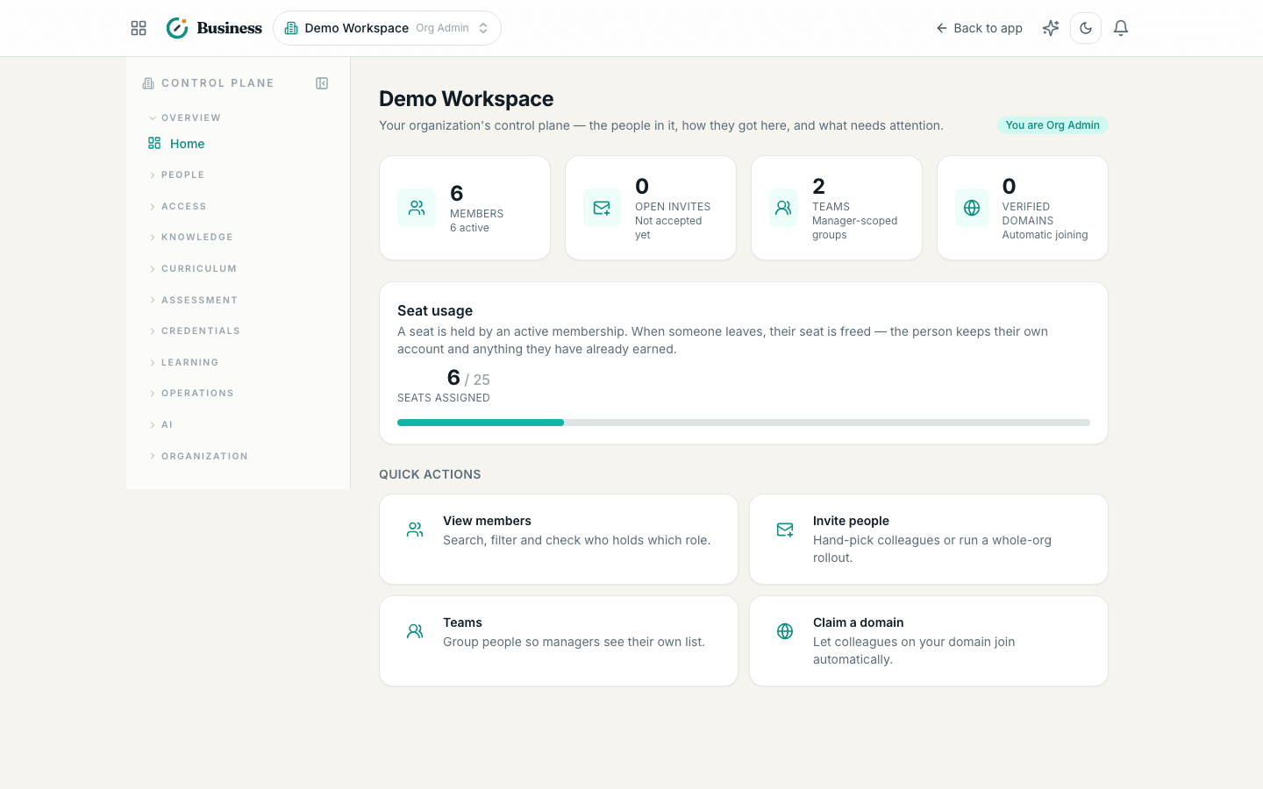
Task: Open the app grid launcher icon
Action: coord(139,28)
